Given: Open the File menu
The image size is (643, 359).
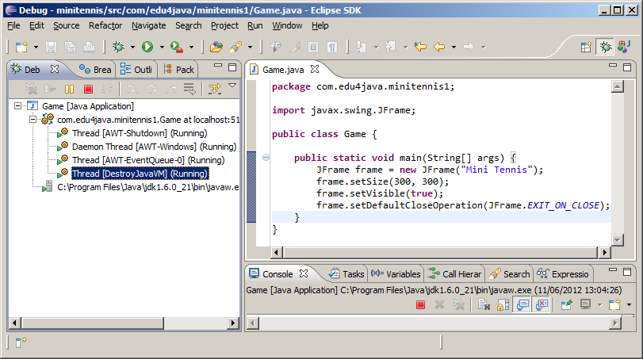Looking at the screenshot, I should point(13,25).
